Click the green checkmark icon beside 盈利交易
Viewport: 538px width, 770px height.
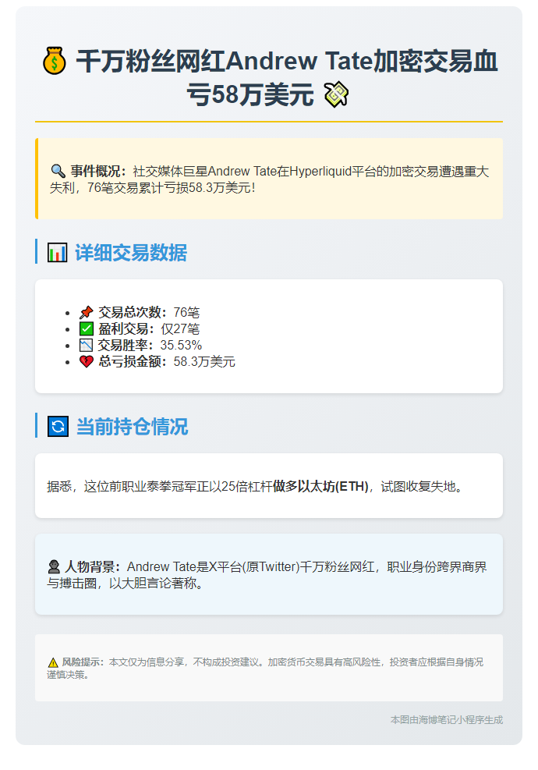(x=87, y=328)
